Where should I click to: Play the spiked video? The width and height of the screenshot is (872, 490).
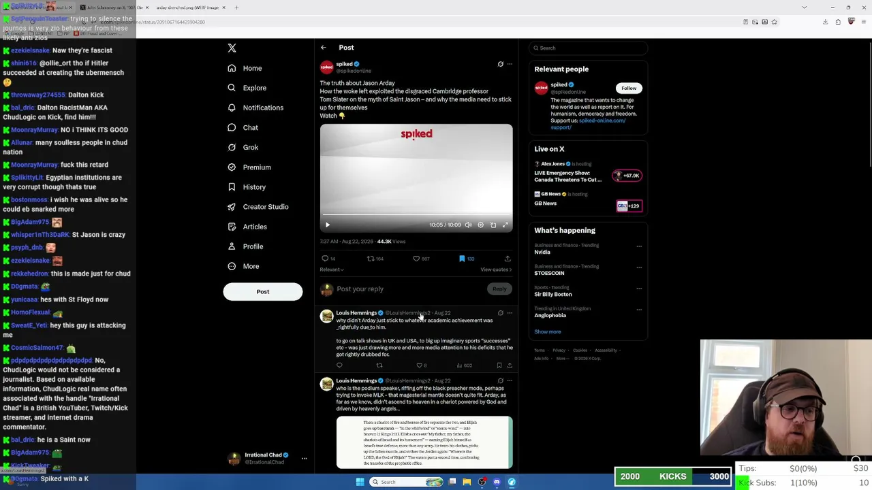click(x=327, y=225)
